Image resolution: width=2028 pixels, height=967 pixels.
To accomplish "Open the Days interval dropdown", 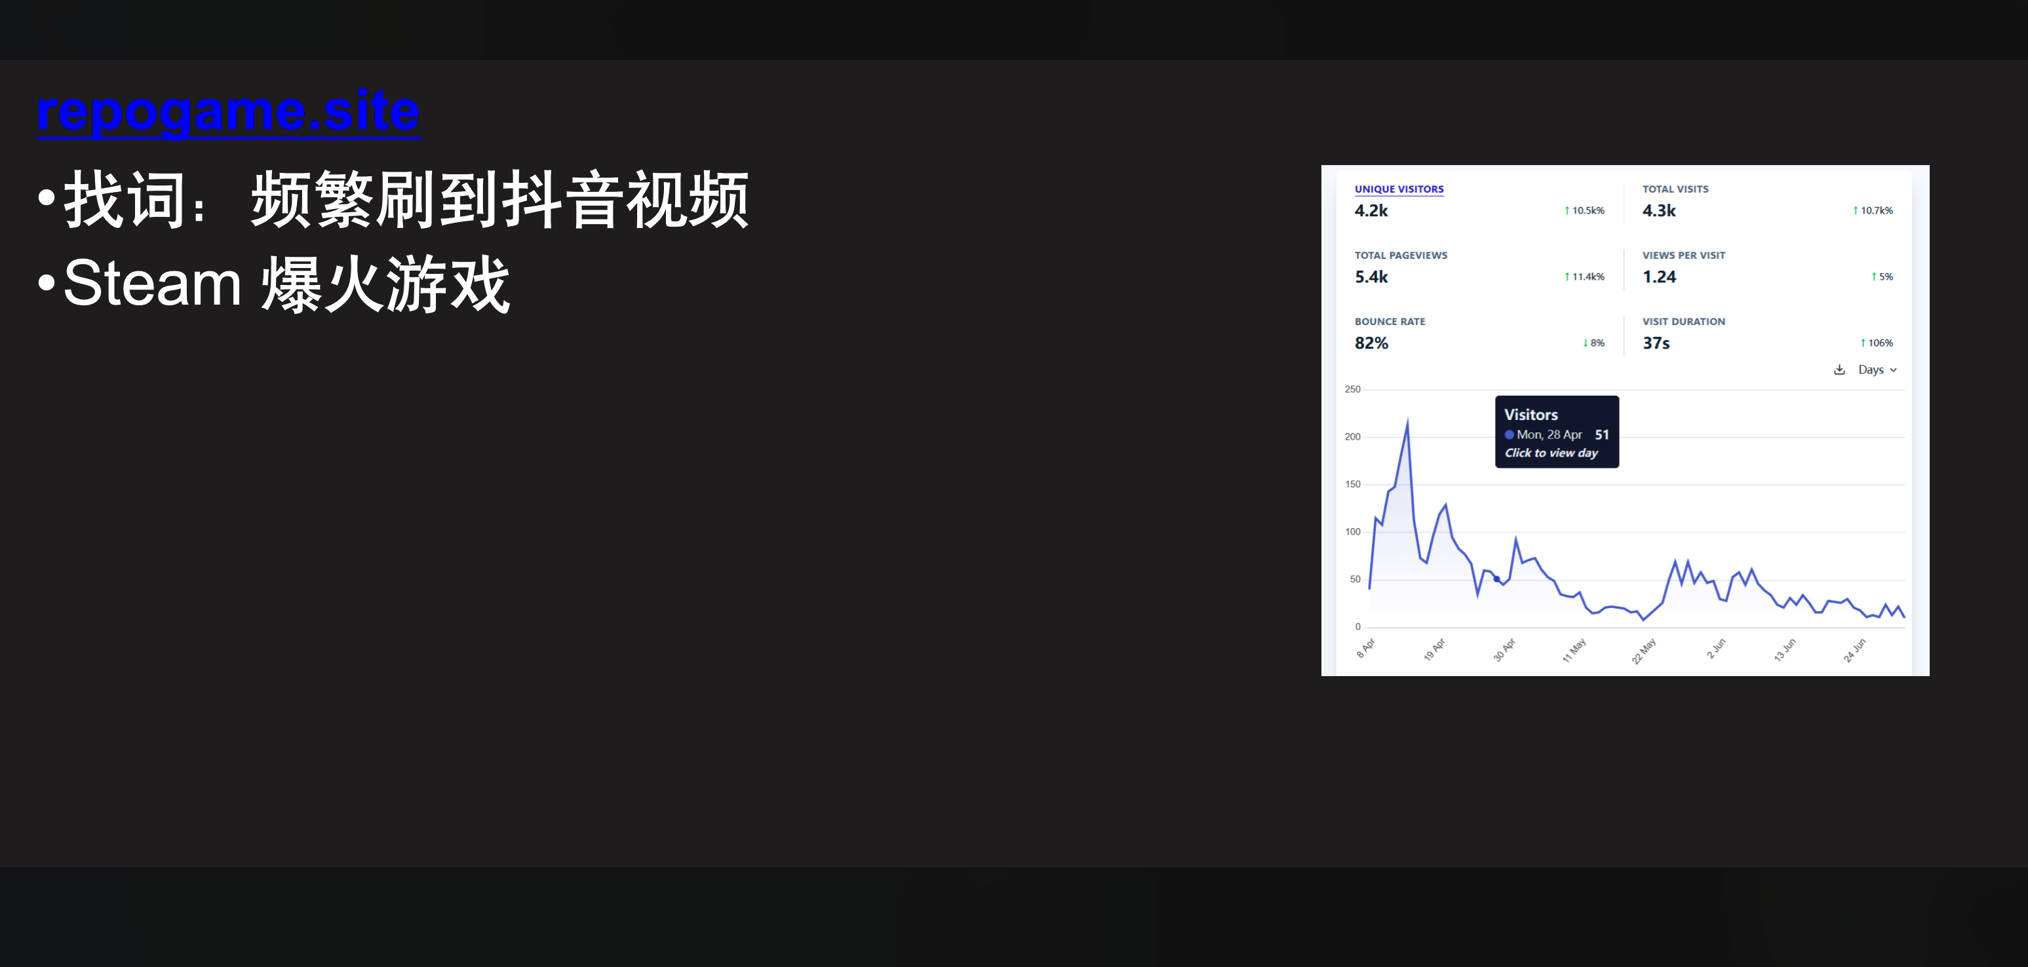I will pos(1878,370).
